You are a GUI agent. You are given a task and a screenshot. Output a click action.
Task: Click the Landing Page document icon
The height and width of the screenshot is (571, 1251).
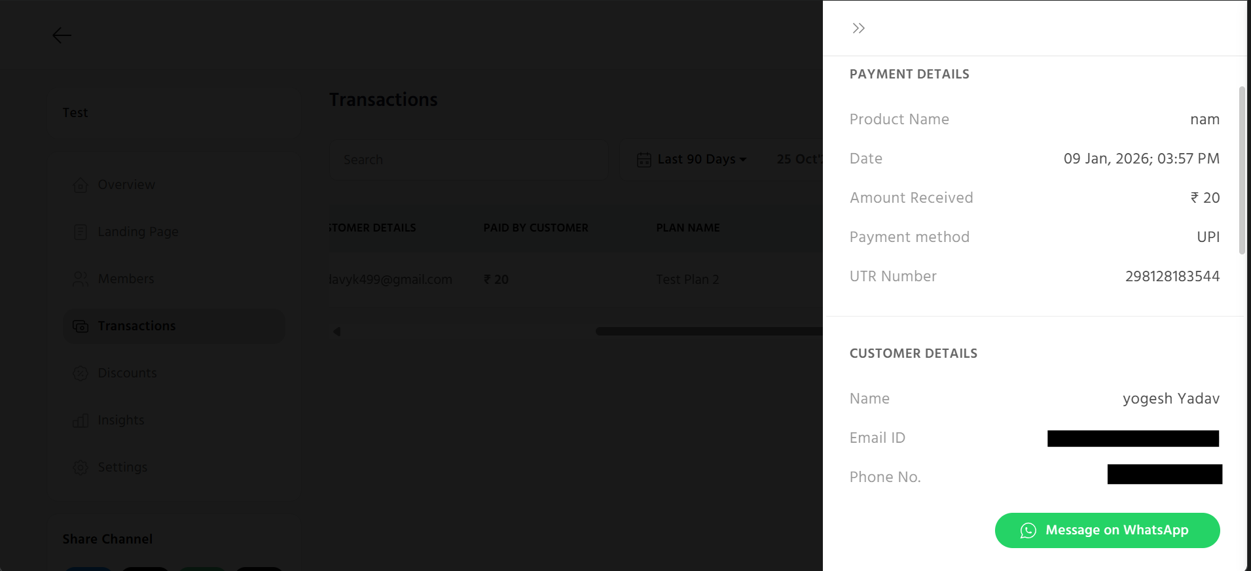point(81,232)
